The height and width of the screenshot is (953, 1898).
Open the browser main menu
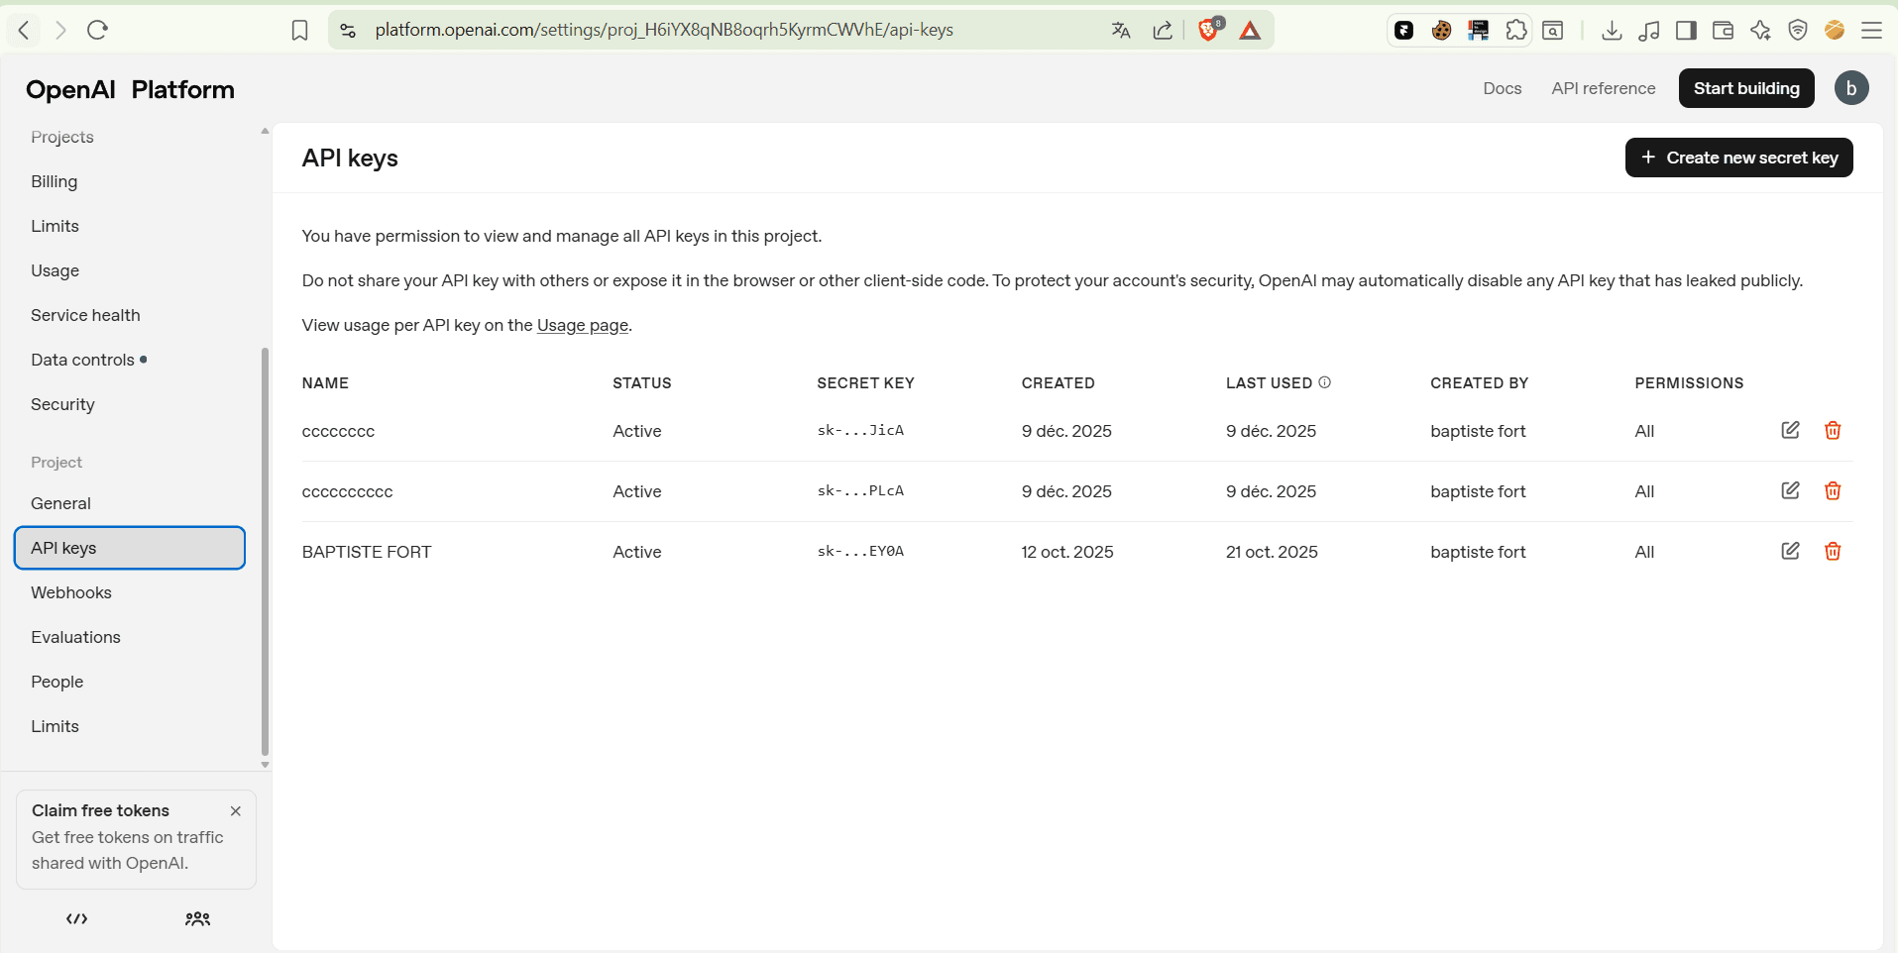[1871, 31]
